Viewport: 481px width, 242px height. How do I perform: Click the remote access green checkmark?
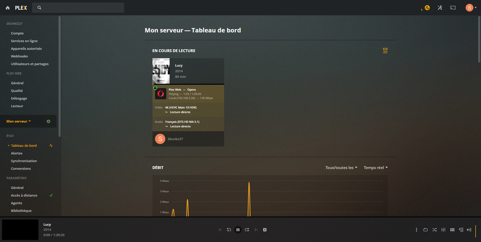(51, 195)
